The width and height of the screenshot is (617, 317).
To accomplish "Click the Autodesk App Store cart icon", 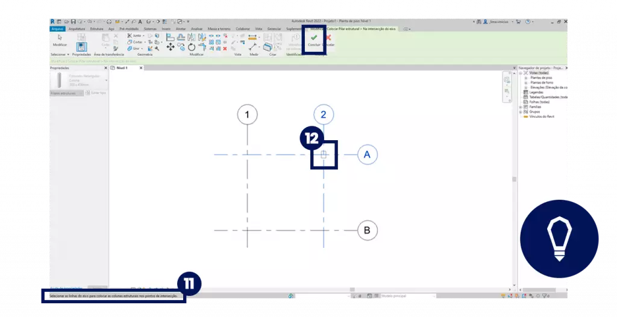I will click(518, 22).
